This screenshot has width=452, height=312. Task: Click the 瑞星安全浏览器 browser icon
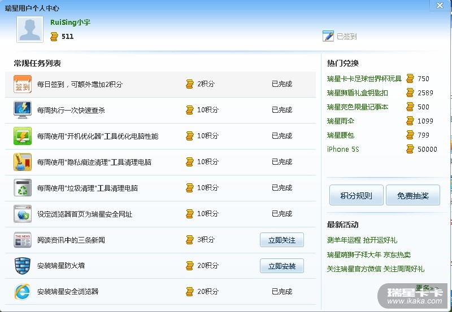pos(23,292)
